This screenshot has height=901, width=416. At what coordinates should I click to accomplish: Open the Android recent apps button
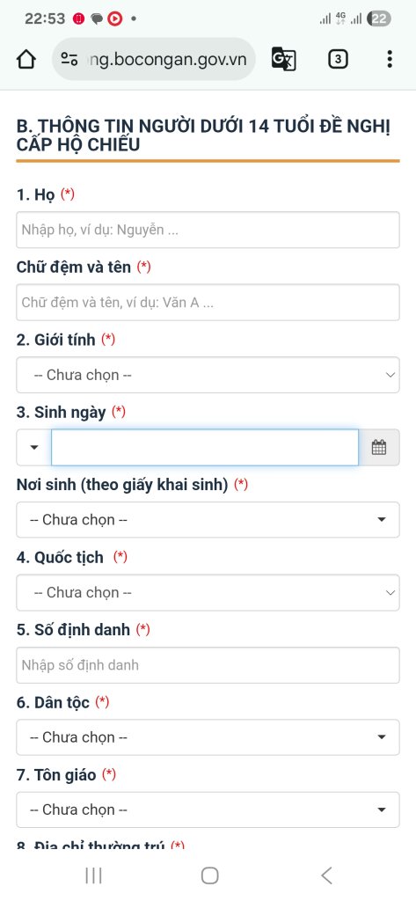point(93,875)
